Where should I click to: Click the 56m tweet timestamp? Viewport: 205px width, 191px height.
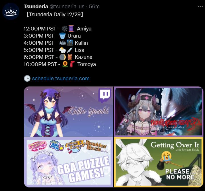94,7
